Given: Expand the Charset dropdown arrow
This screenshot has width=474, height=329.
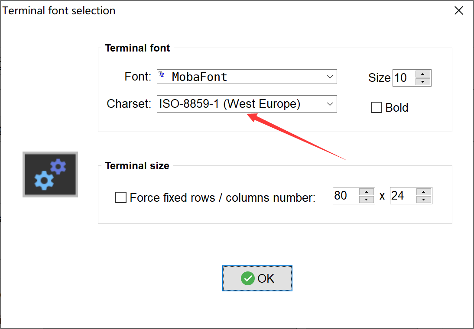Looking at the screenshot, I should 330,104.
